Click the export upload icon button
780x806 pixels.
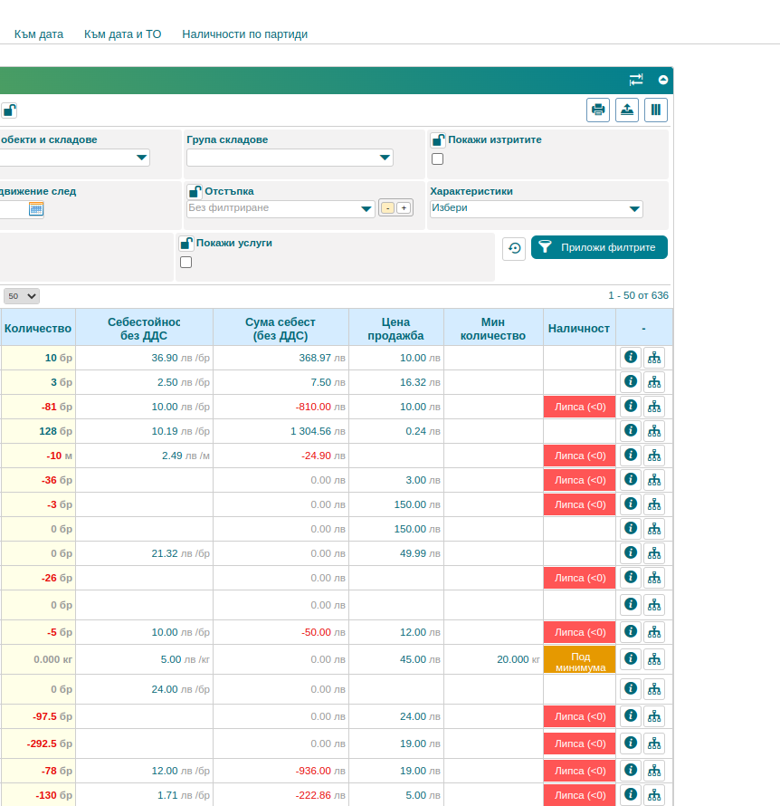[627, 110]
